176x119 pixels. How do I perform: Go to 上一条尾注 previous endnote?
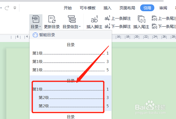[164, 18]
